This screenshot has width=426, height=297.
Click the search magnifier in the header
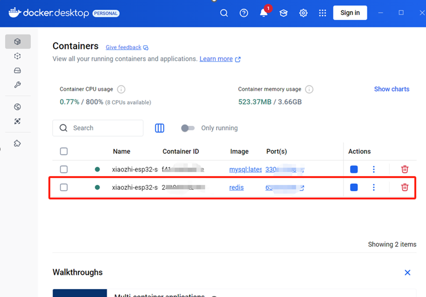224,13
